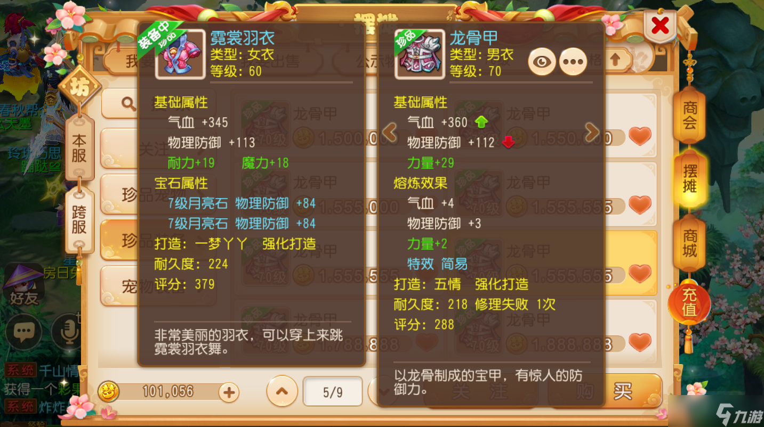Switch to the 商城 side tab
Image resolution: width=764 pixels, height=427 pixels.
tap(689, 243)
